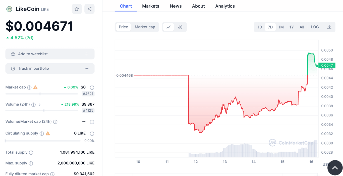Click the circulating supply progress bar
This screenshot has width=343, height=176.
(43, 141)
